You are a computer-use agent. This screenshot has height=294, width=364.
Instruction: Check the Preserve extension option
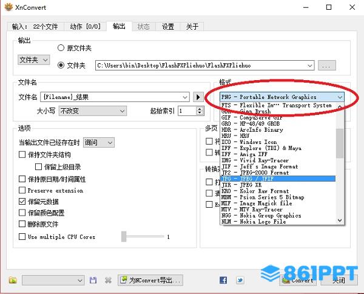[22, 190]
